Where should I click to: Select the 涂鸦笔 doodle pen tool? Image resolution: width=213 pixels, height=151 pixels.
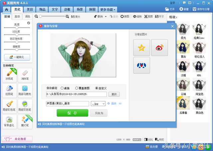(x=9, y=75)
